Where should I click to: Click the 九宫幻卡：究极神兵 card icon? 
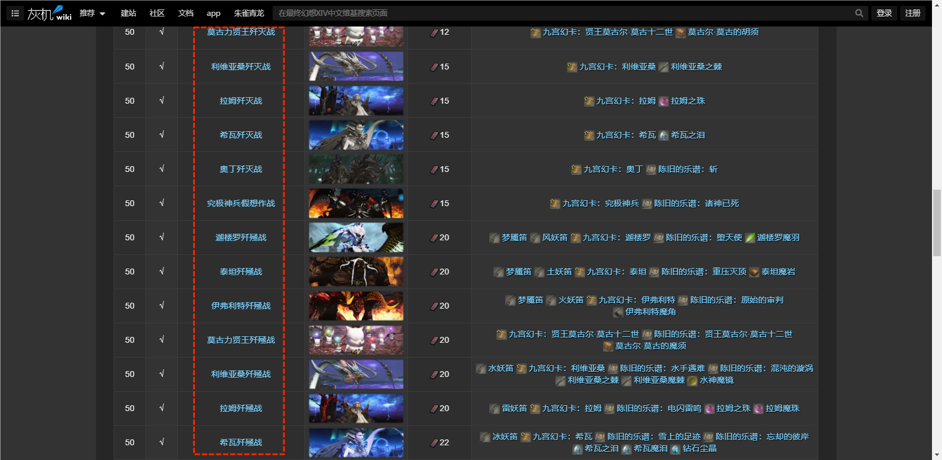[555, 204]
